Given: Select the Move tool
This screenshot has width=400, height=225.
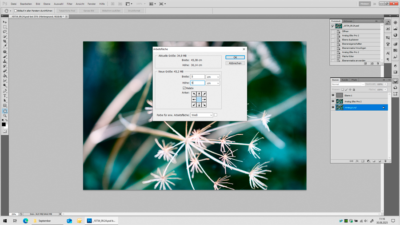Looking at the screenshot, I should tap(5, 22).
